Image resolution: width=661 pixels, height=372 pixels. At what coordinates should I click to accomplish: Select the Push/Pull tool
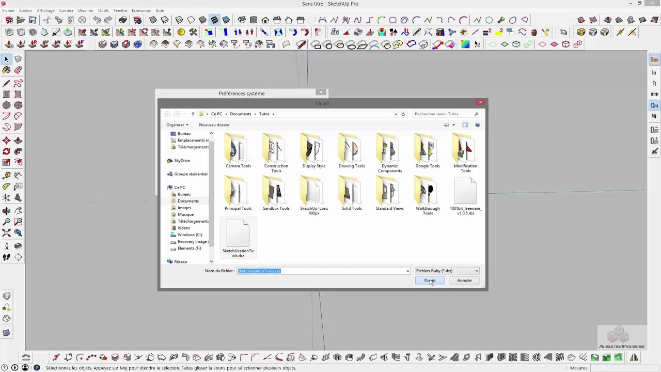pyautogui.click(x=18, y=140)
